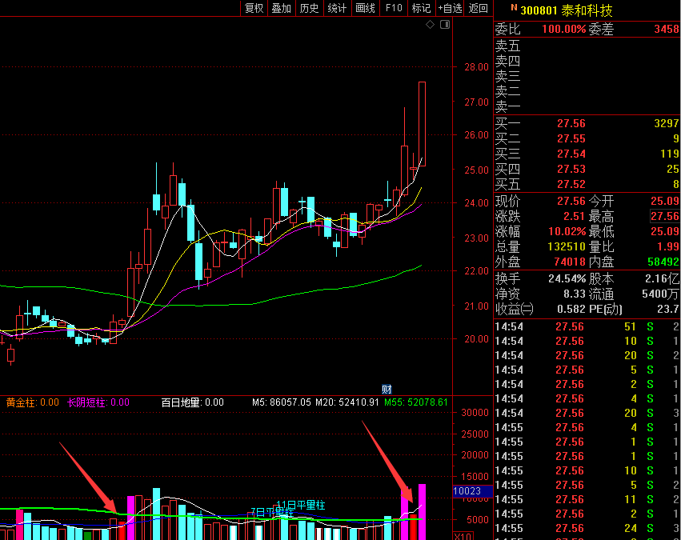Click the M55 volume average label

pos(415,402)
